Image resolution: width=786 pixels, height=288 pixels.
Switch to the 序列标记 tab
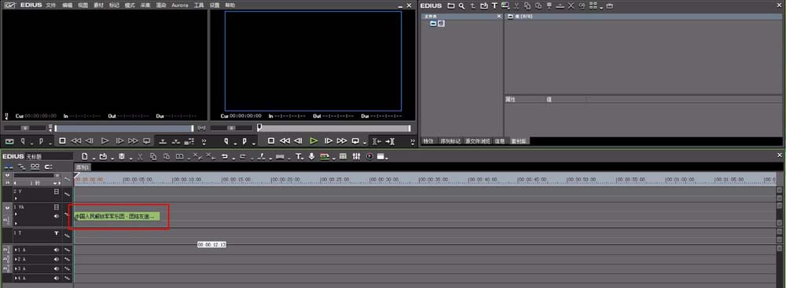coord(450,141)
